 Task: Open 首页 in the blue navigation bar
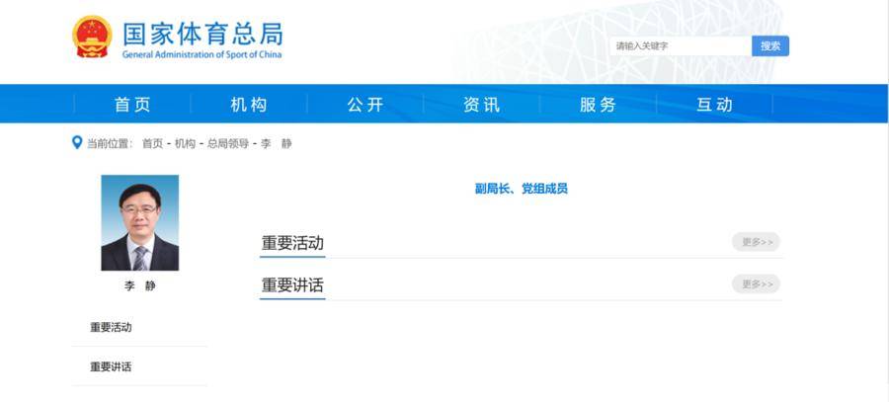(132, 105)
